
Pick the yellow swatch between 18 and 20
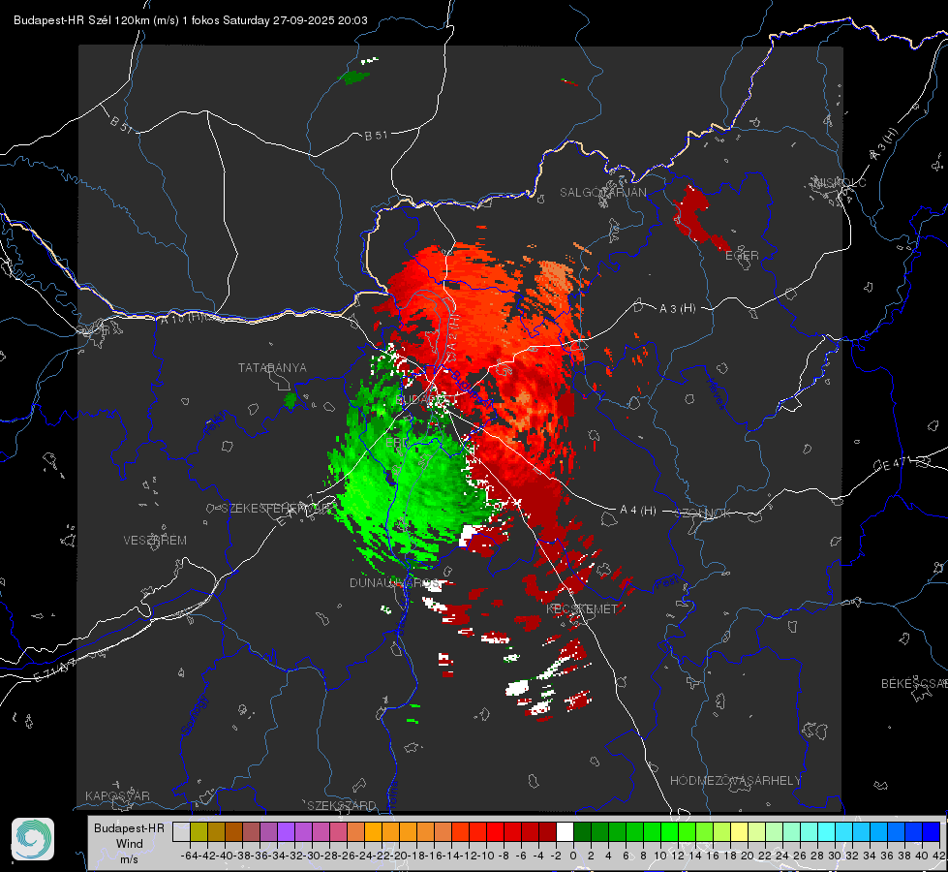point(740,832)
